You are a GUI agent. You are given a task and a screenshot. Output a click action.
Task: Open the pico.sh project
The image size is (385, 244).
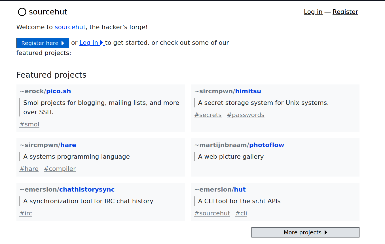click(x=58, y=91)
